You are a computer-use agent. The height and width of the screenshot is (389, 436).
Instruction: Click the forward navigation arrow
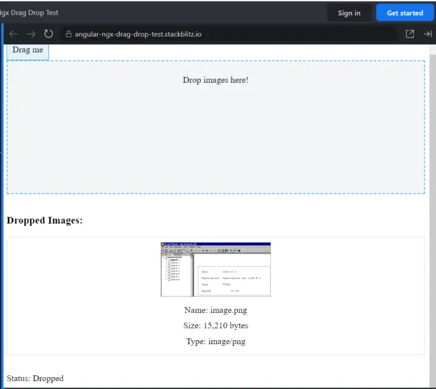(x=31, y=34)
